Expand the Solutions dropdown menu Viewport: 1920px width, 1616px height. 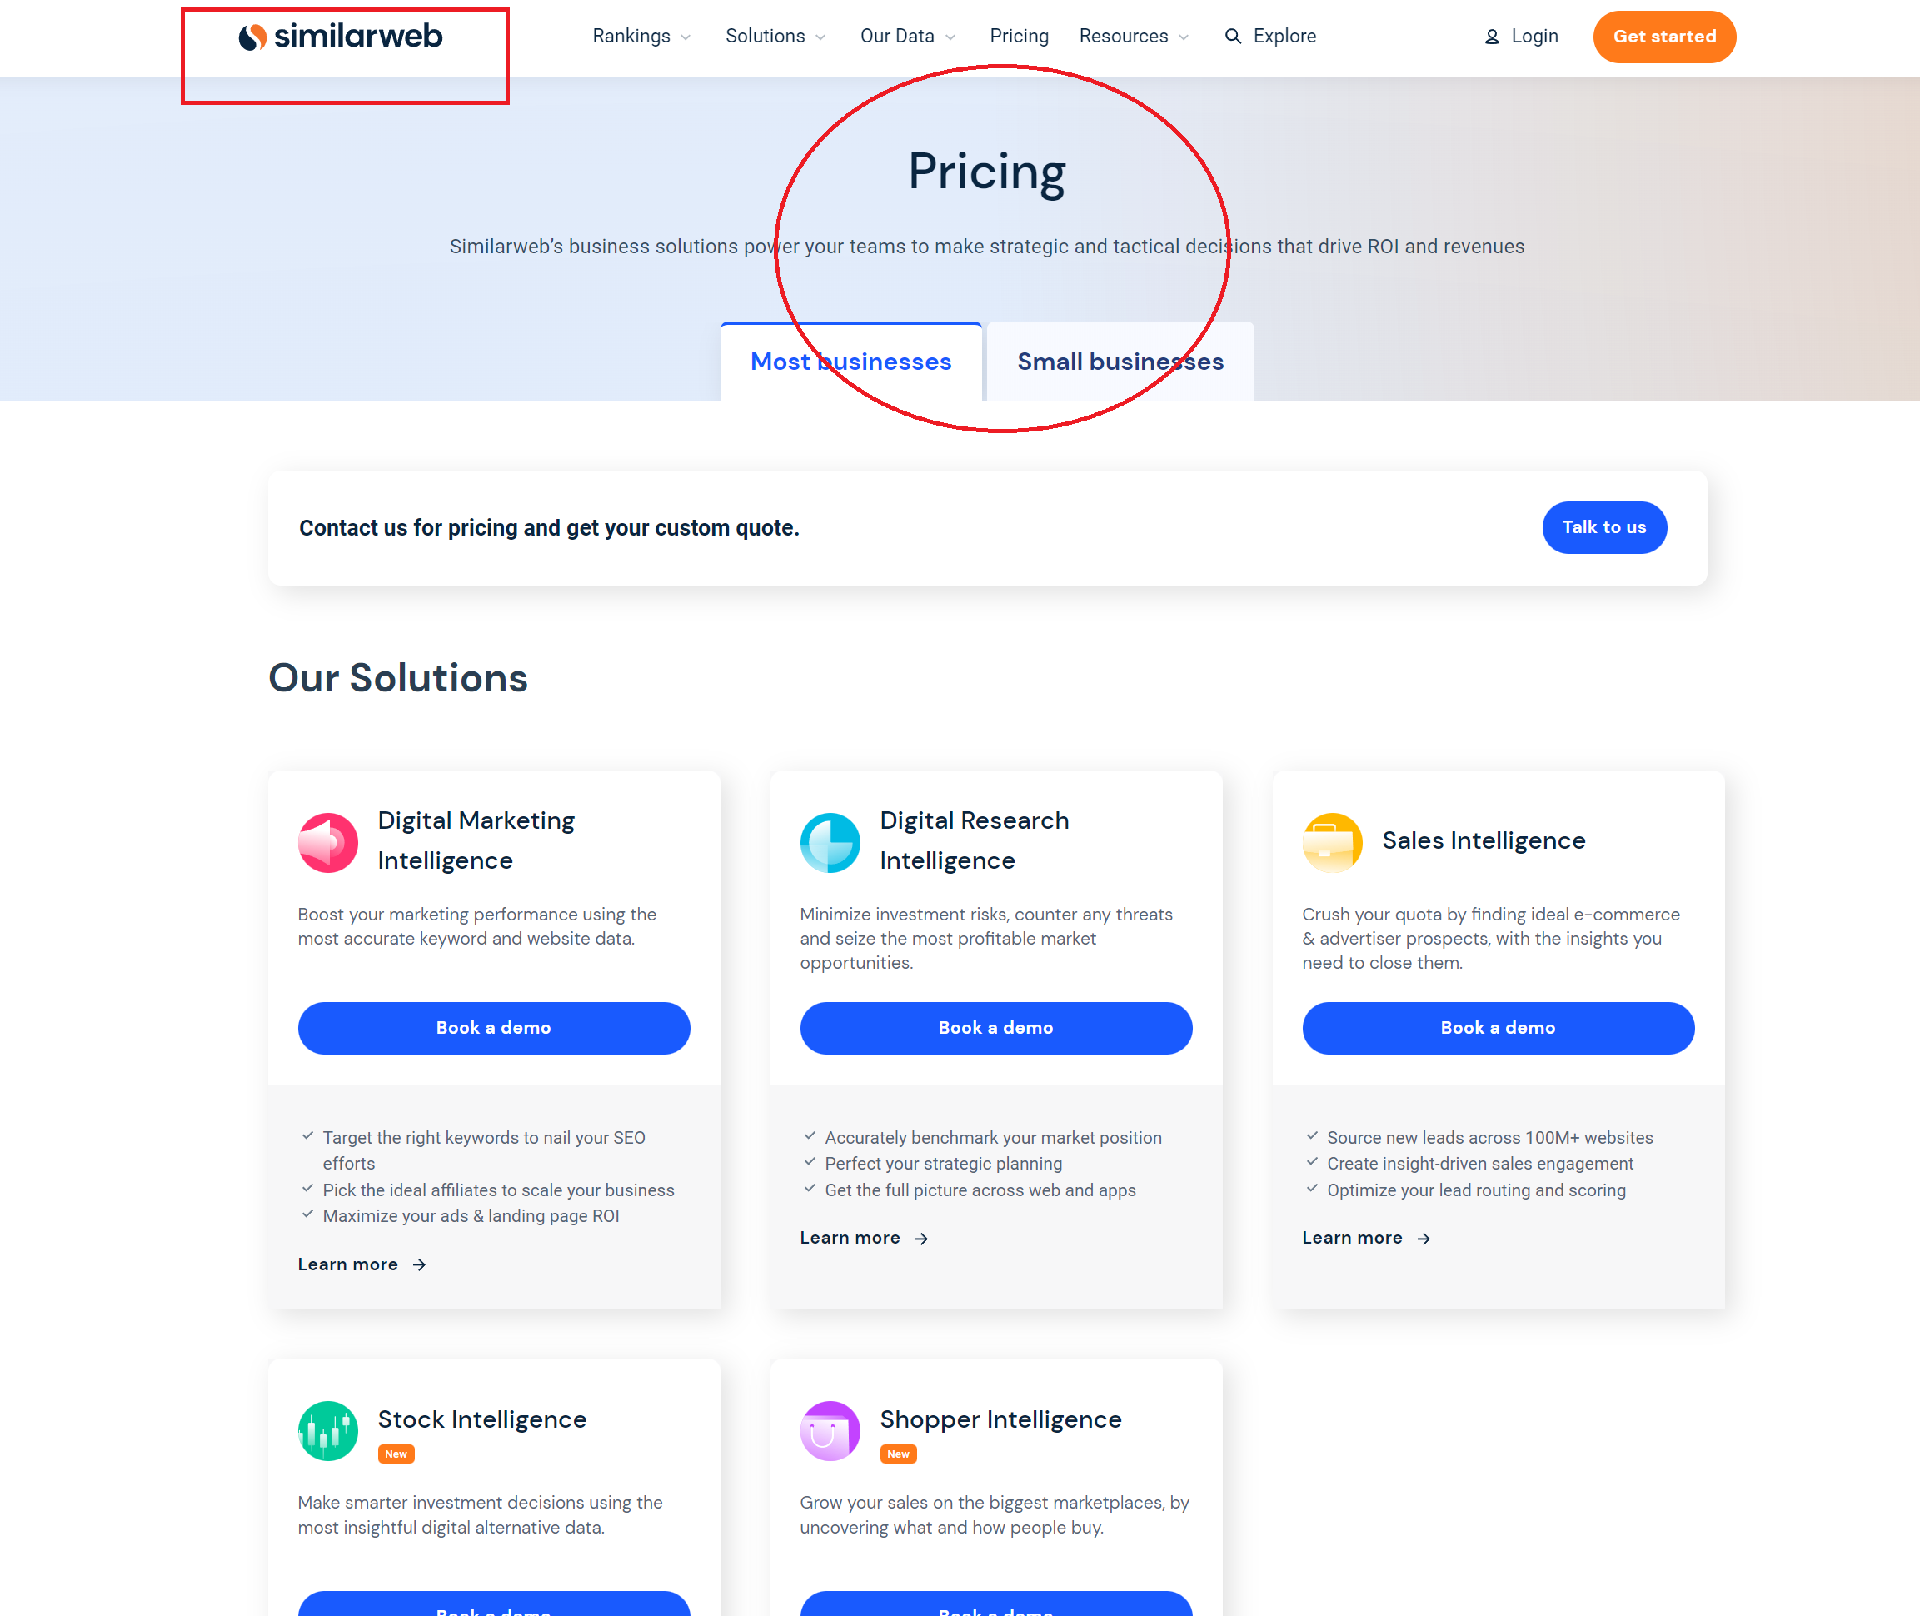point(775,37)
